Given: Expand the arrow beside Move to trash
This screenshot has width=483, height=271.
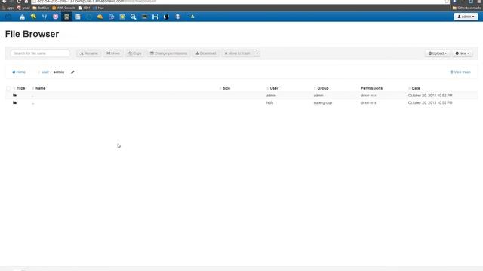Looking at the screenshot, I should point(257,53).
